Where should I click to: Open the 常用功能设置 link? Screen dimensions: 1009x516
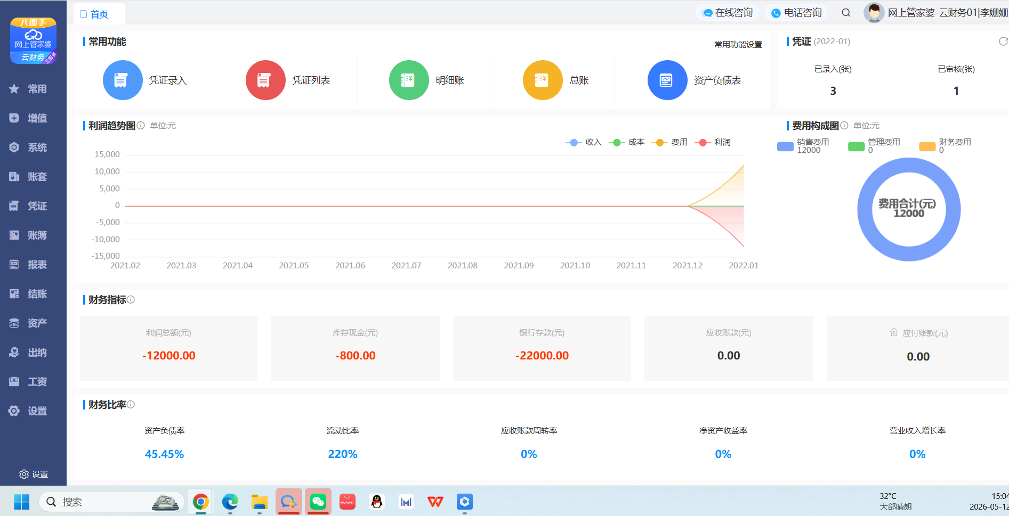pyautogui.click(x=738, y=44)
